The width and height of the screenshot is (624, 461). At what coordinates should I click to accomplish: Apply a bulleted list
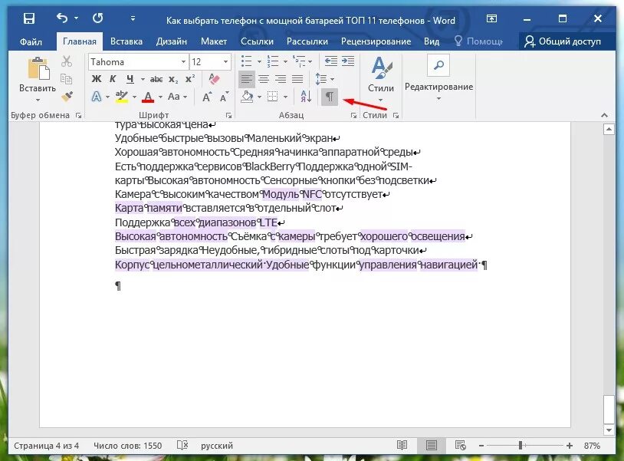tap(246, 61)
